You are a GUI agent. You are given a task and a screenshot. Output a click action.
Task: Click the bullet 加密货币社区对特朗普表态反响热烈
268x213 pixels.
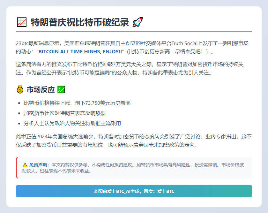(64, 113)
